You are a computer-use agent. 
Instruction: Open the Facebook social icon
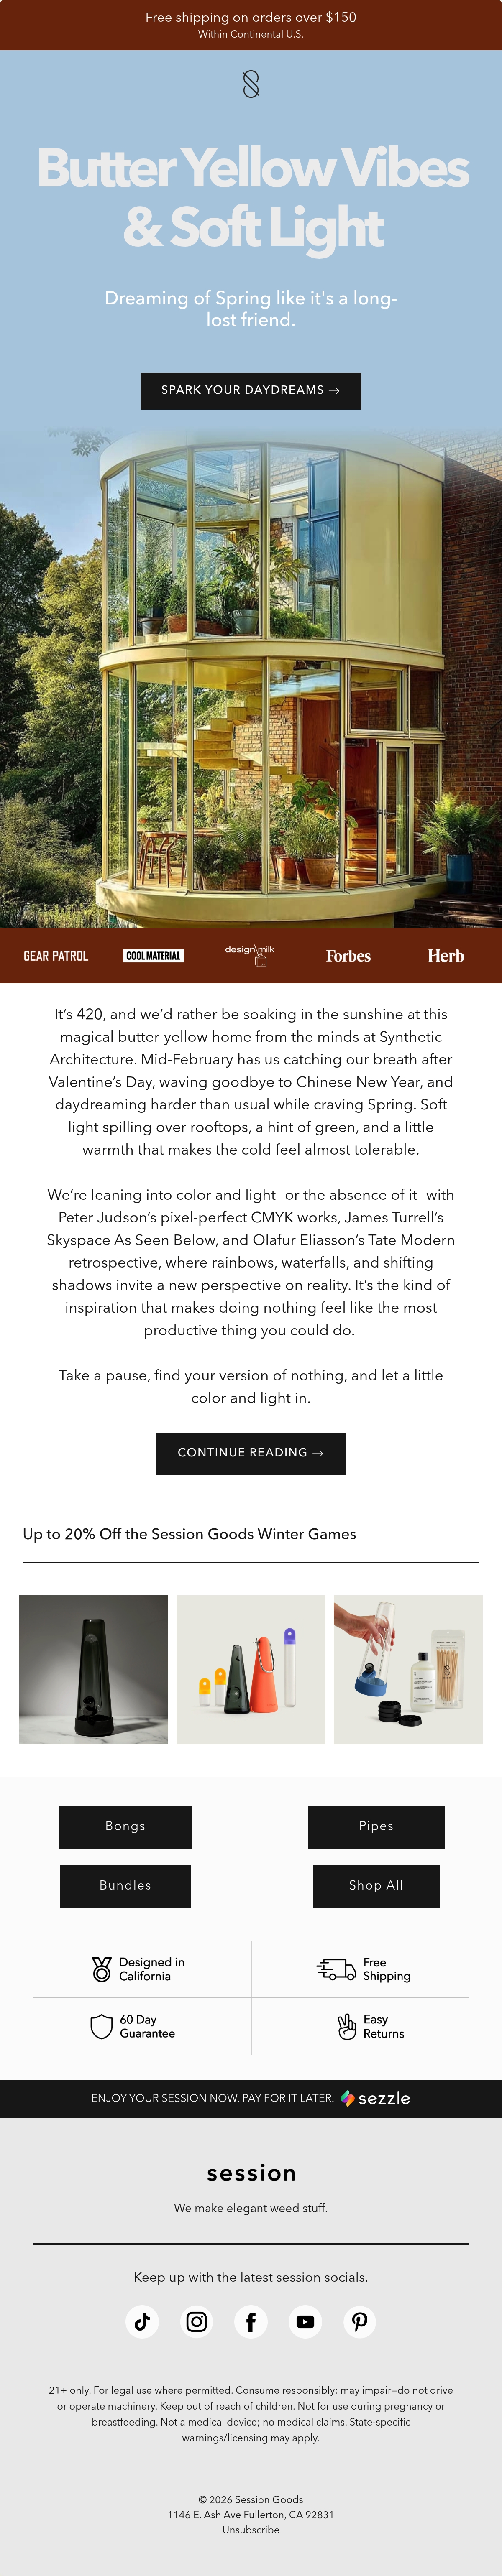251,2321
